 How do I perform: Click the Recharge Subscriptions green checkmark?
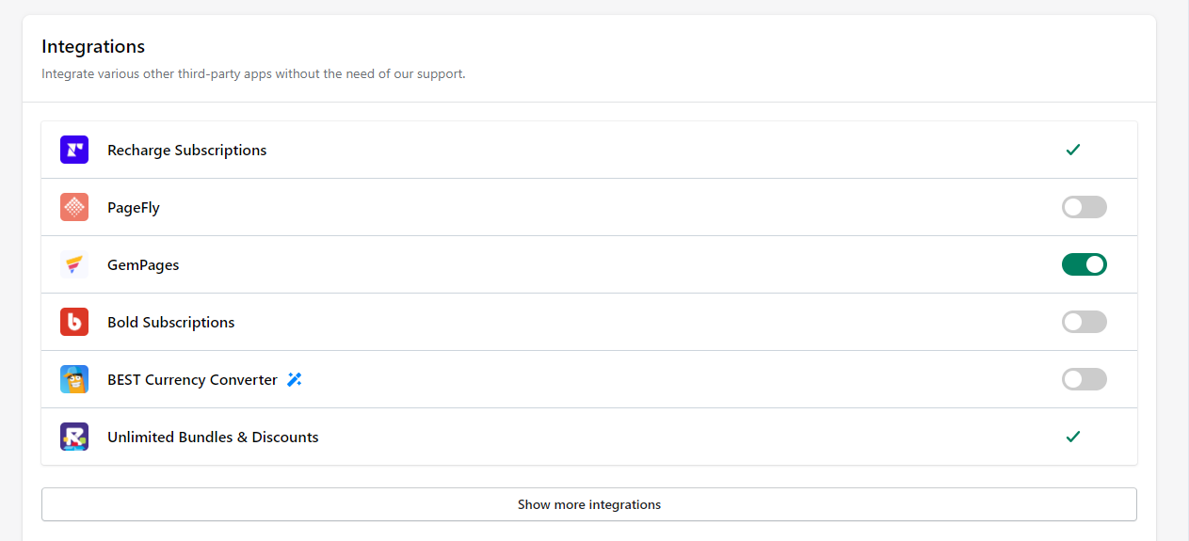[1072, 150]
